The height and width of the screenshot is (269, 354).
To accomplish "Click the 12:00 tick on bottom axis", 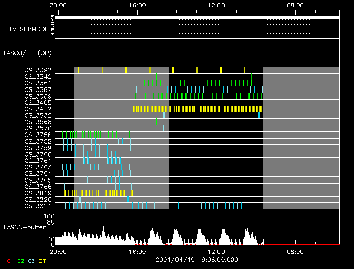I will tap(216, 251).
